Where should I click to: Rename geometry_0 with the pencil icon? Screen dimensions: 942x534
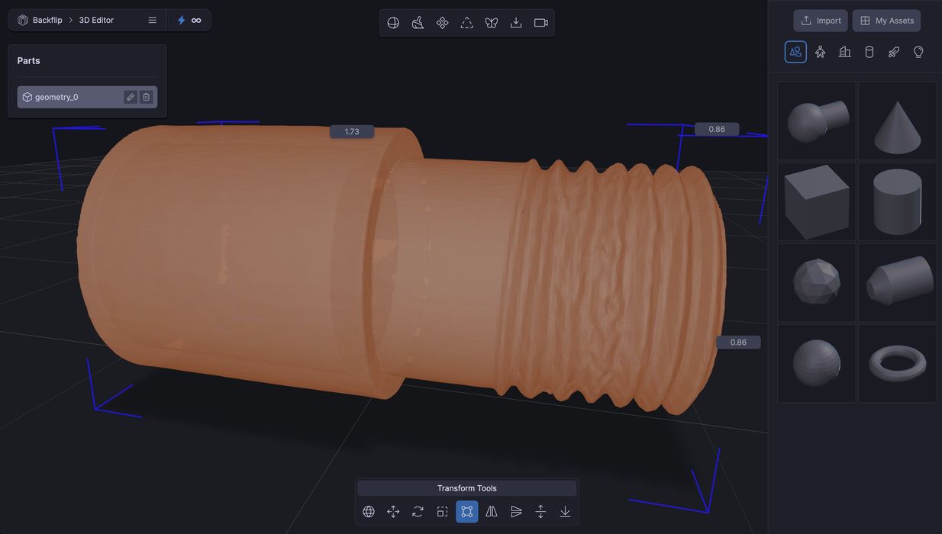pyautogui.click(x=131, y=97)
